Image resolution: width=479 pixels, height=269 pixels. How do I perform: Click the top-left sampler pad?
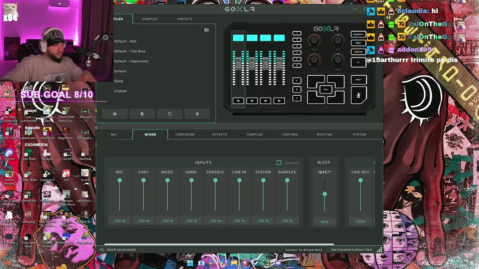tap(316, 81)
